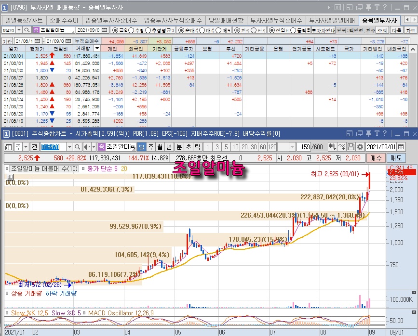Save chart with the floppy disk icon
Image resolution: width=418 pixels, height=336 pixels.
[x=351, y=147]
